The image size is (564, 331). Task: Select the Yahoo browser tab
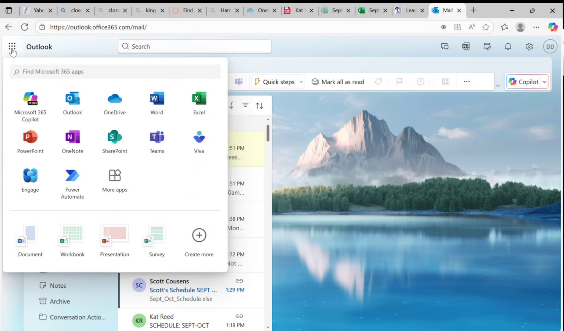(39, 10)
